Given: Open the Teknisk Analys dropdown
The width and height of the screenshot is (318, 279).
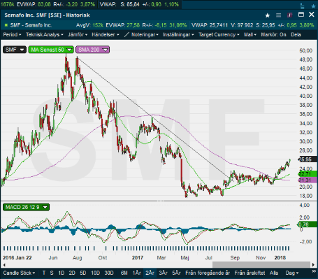Looking at the screenshot, I should [45, 35].
